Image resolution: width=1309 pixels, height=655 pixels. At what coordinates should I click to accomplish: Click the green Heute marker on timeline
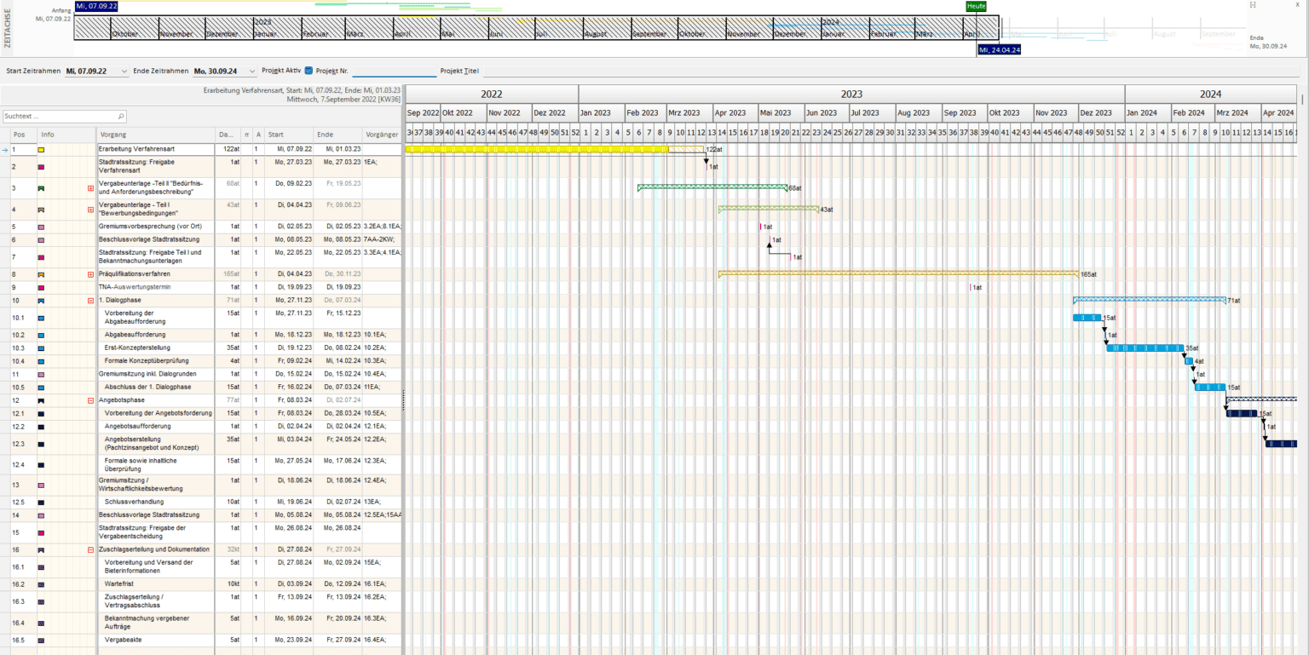976,6
